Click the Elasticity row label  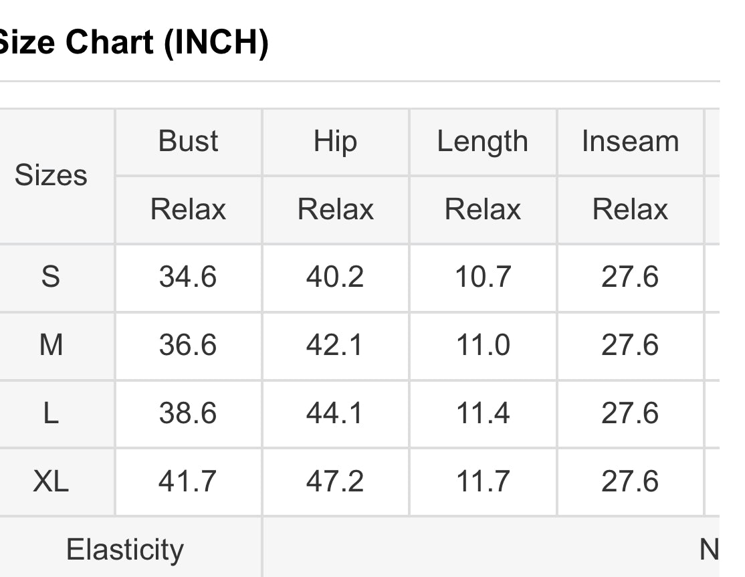point(124,550)
